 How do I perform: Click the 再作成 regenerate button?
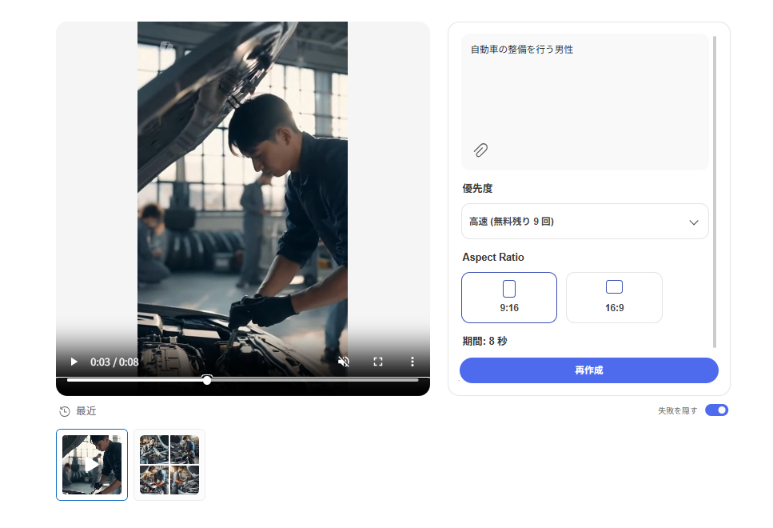click(588, 370)
